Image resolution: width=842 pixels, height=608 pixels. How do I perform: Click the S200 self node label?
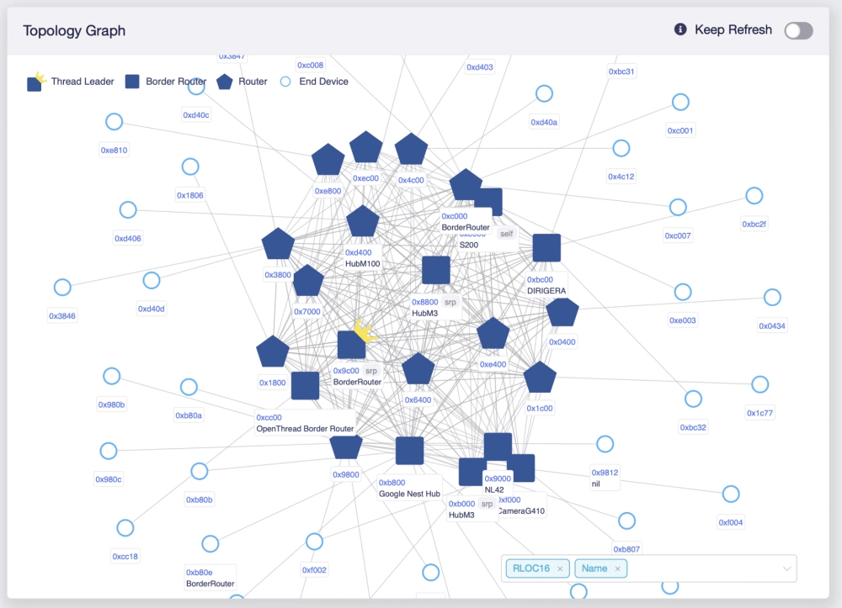click(x=469, y=245)
